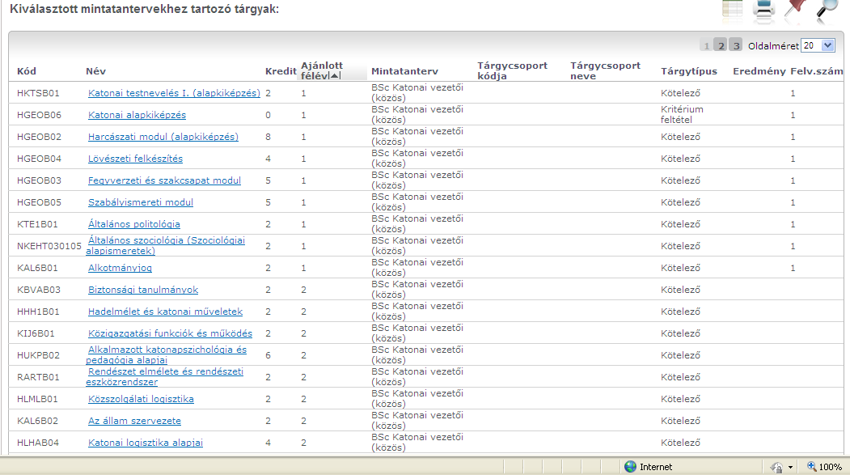The image size is (850, 475).
Task: Open Közszolgálati logisztika link
Action: click(x=141, y=399)
